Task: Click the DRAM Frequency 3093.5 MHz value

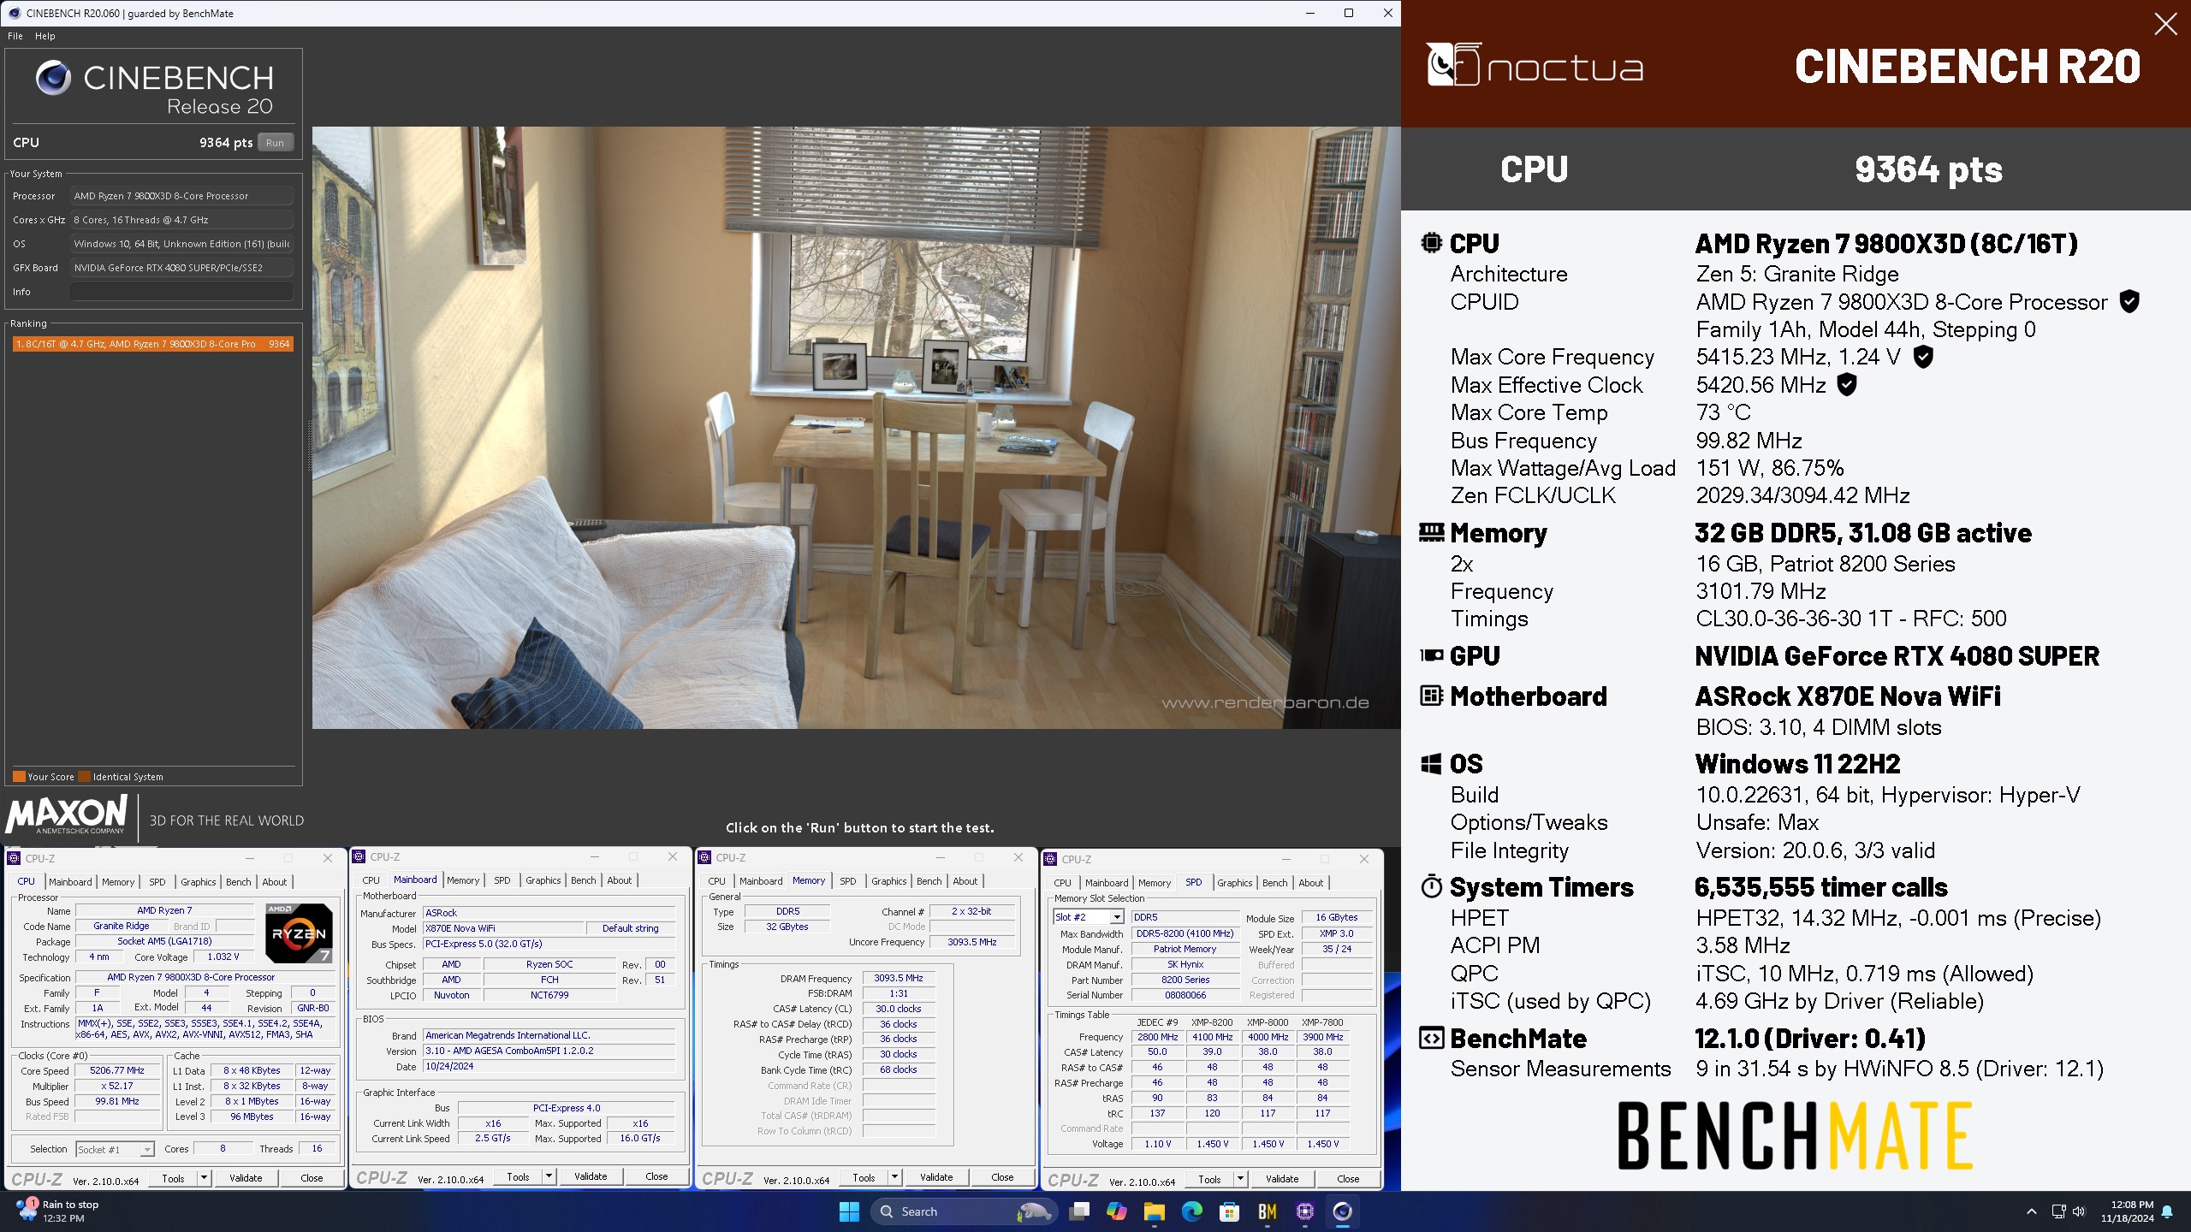Action: [899, 978]
